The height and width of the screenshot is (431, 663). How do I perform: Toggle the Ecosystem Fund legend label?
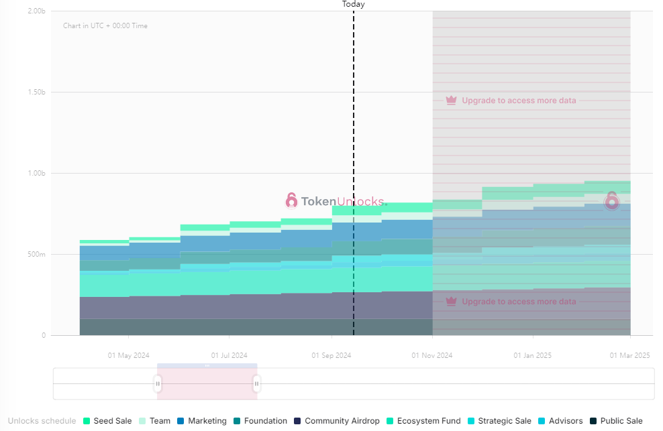coord(428,421)
